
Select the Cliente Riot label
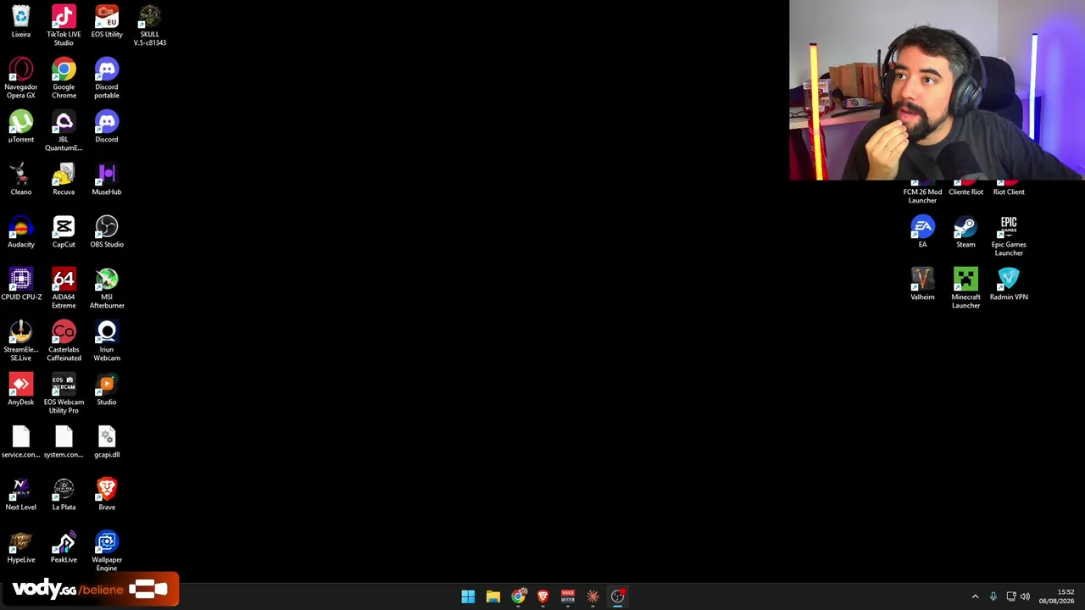965,191
